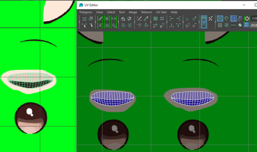Image resolution: width=257 pixels, height=152 pixels.
Task: Click the green-bracketed snowflake icon
Action: [x=107, y=25]
